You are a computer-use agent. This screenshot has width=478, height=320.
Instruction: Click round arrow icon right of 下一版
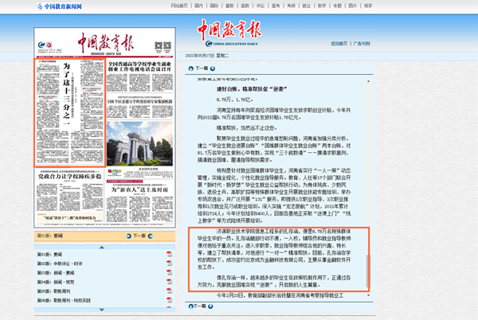click(151, 236)
